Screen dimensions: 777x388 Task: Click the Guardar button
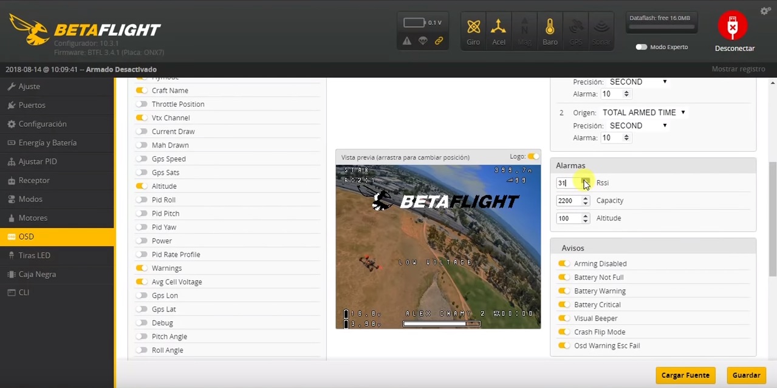pyautogui.click(x=745, y=375)
